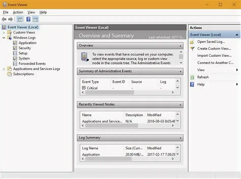The height and width of the screenshot is (179, 241).
Task: Maximize the Event Viewer window
Action: (220, 5)
